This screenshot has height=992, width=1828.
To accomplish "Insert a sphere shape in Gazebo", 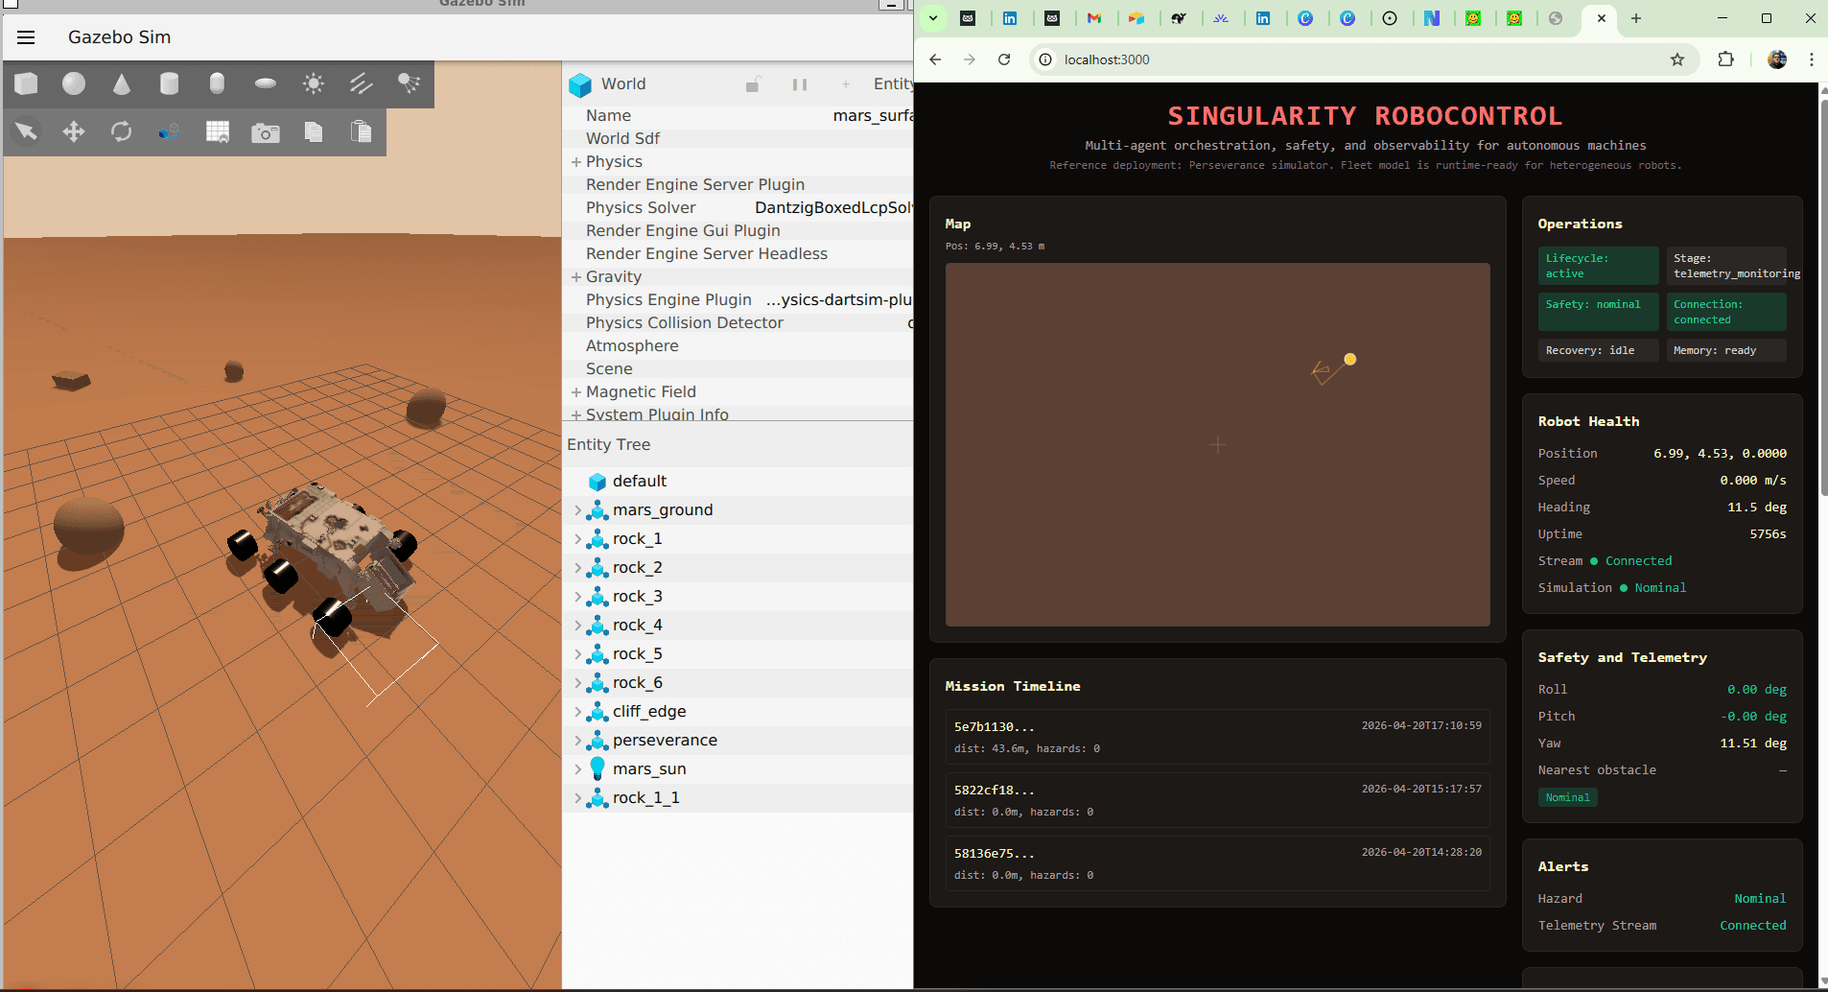I will pyautogui.click(x=74, y=84).
